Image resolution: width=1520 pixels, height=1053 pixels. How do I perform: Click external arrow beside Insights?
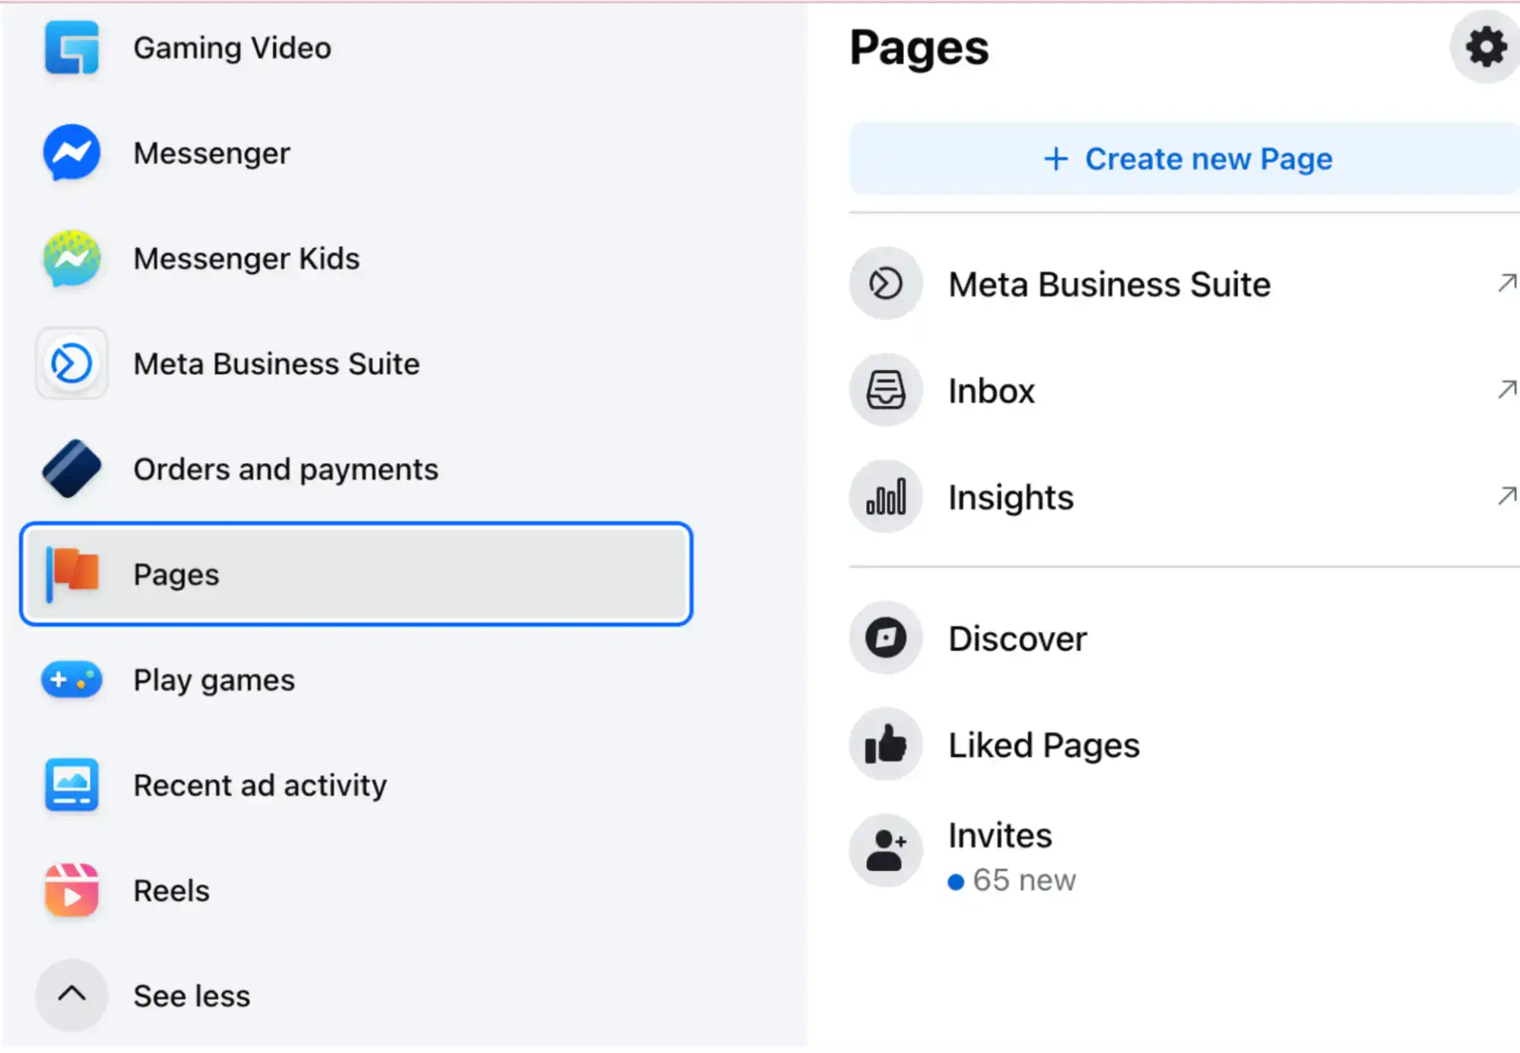(1507, 496)
